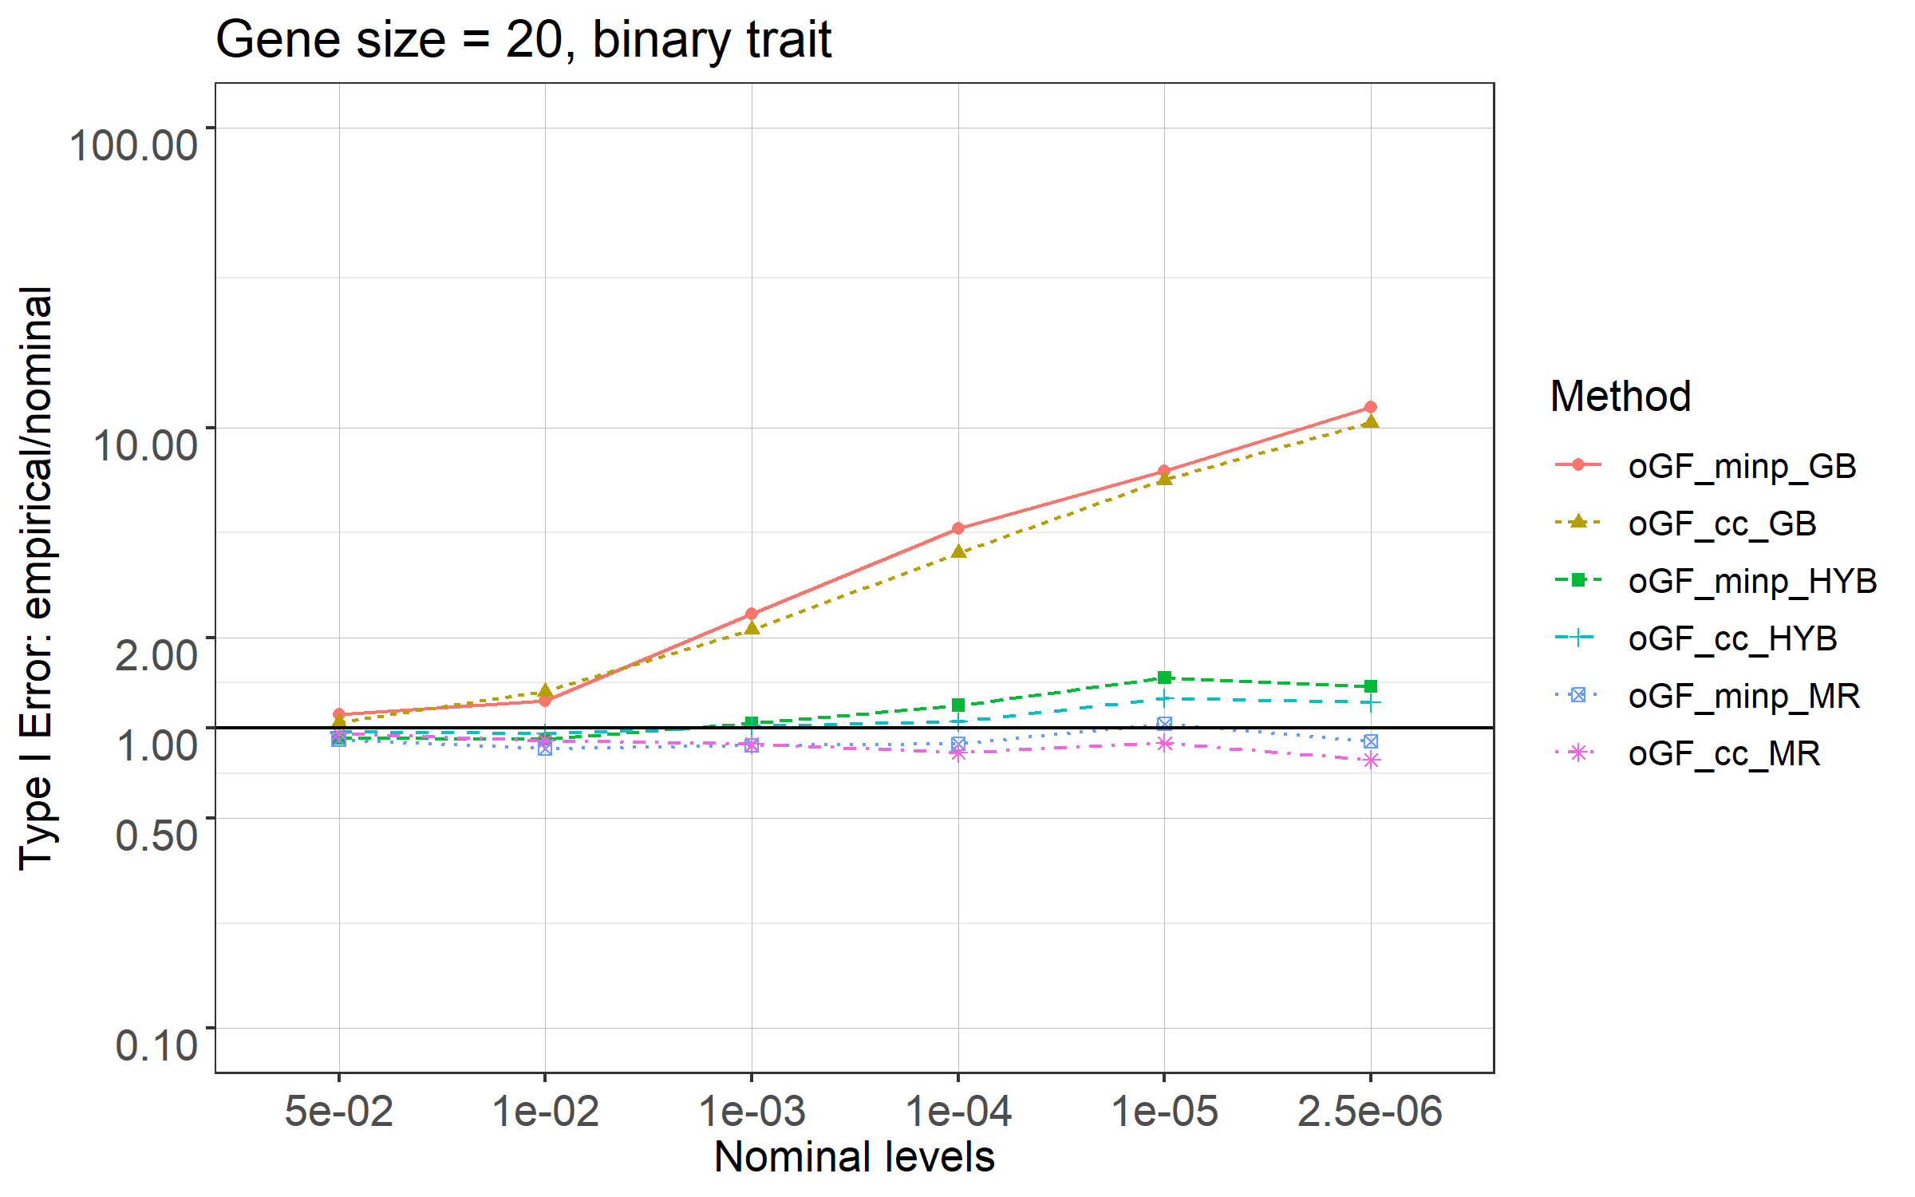This screenshot has height=1197, width=1915.
Task: Click the 1e-03 x-axis tick label
Action: [752, 1111]
